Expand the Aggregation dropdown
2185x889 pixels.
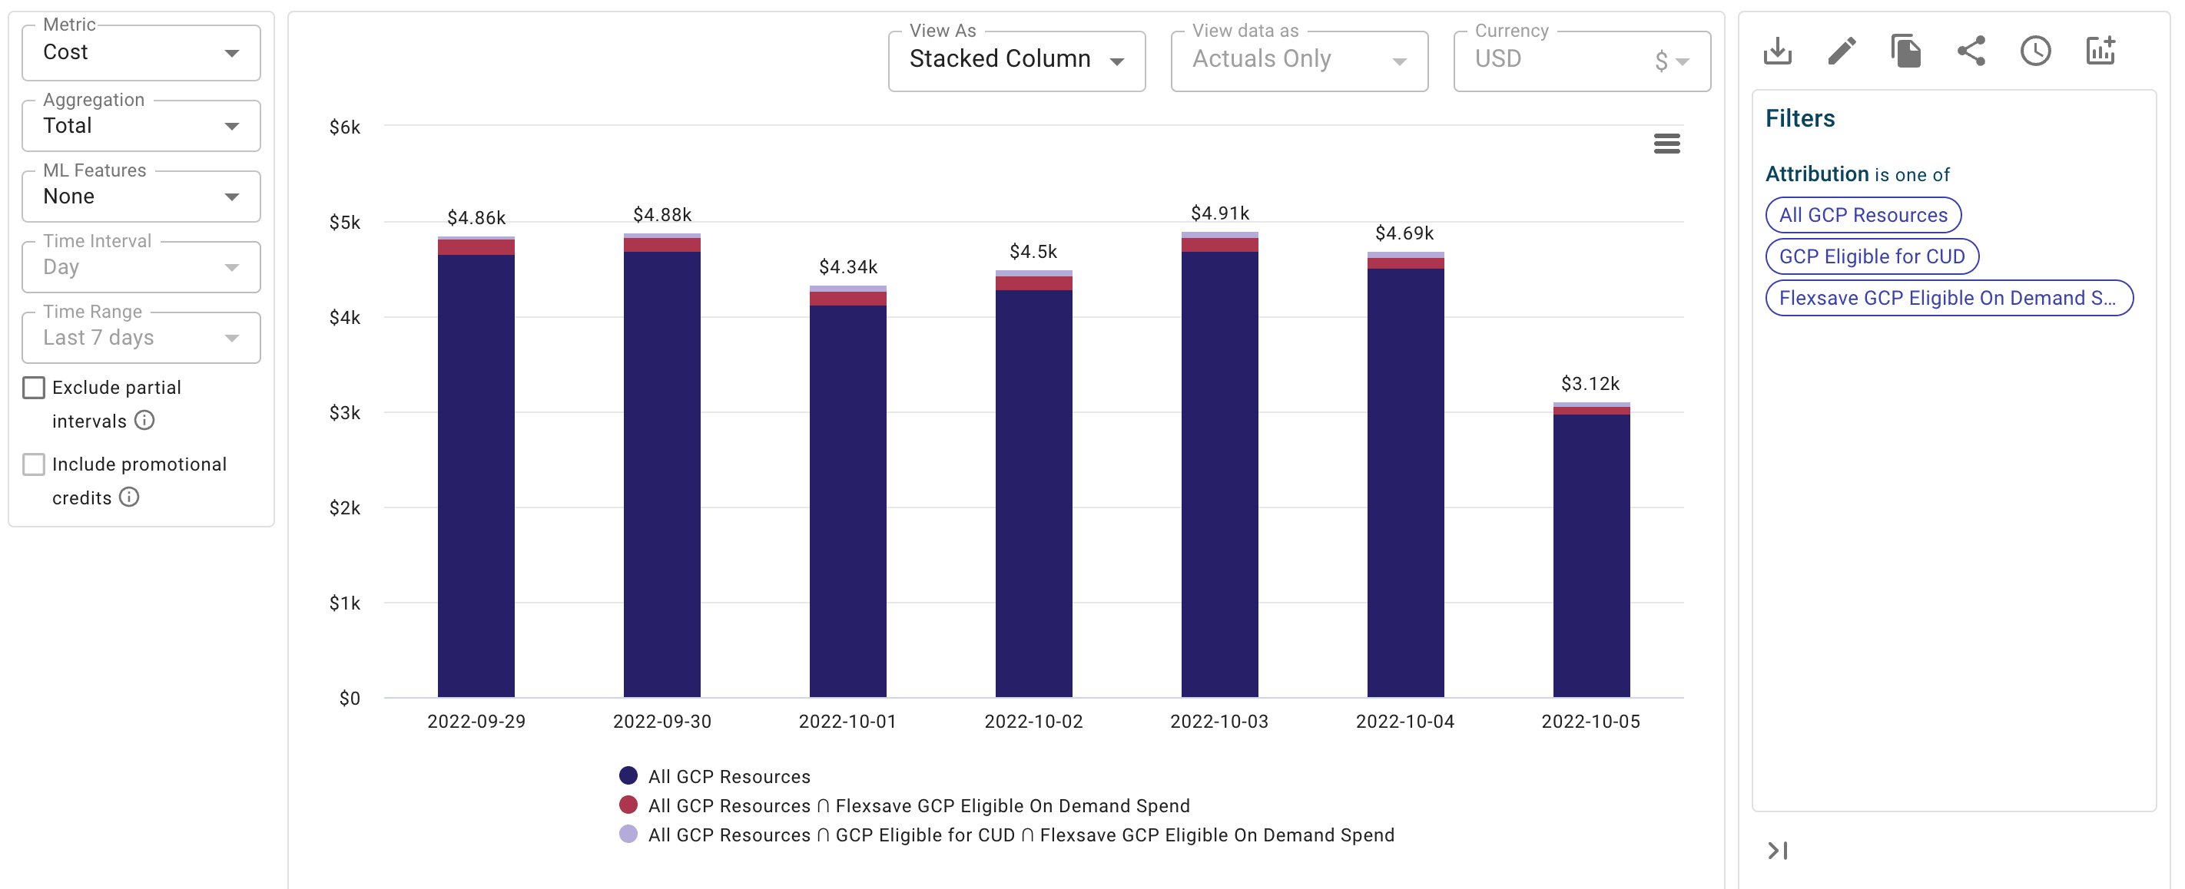pyautogui.click(x=141, y=126)
